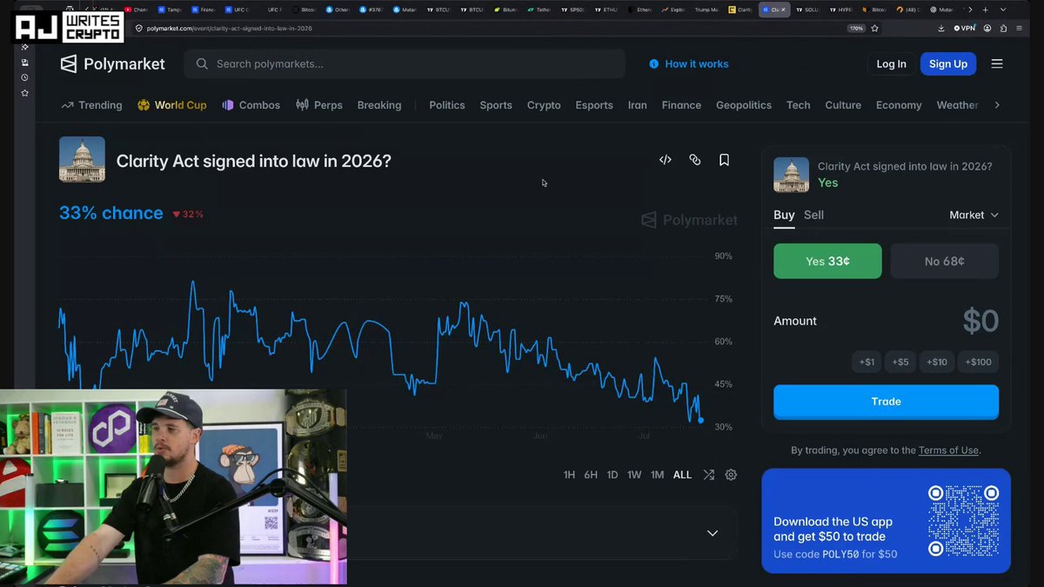Add $100 to the amount
Image resolution: width=1044 pixels, height=587 pixels.
point(979,362)
